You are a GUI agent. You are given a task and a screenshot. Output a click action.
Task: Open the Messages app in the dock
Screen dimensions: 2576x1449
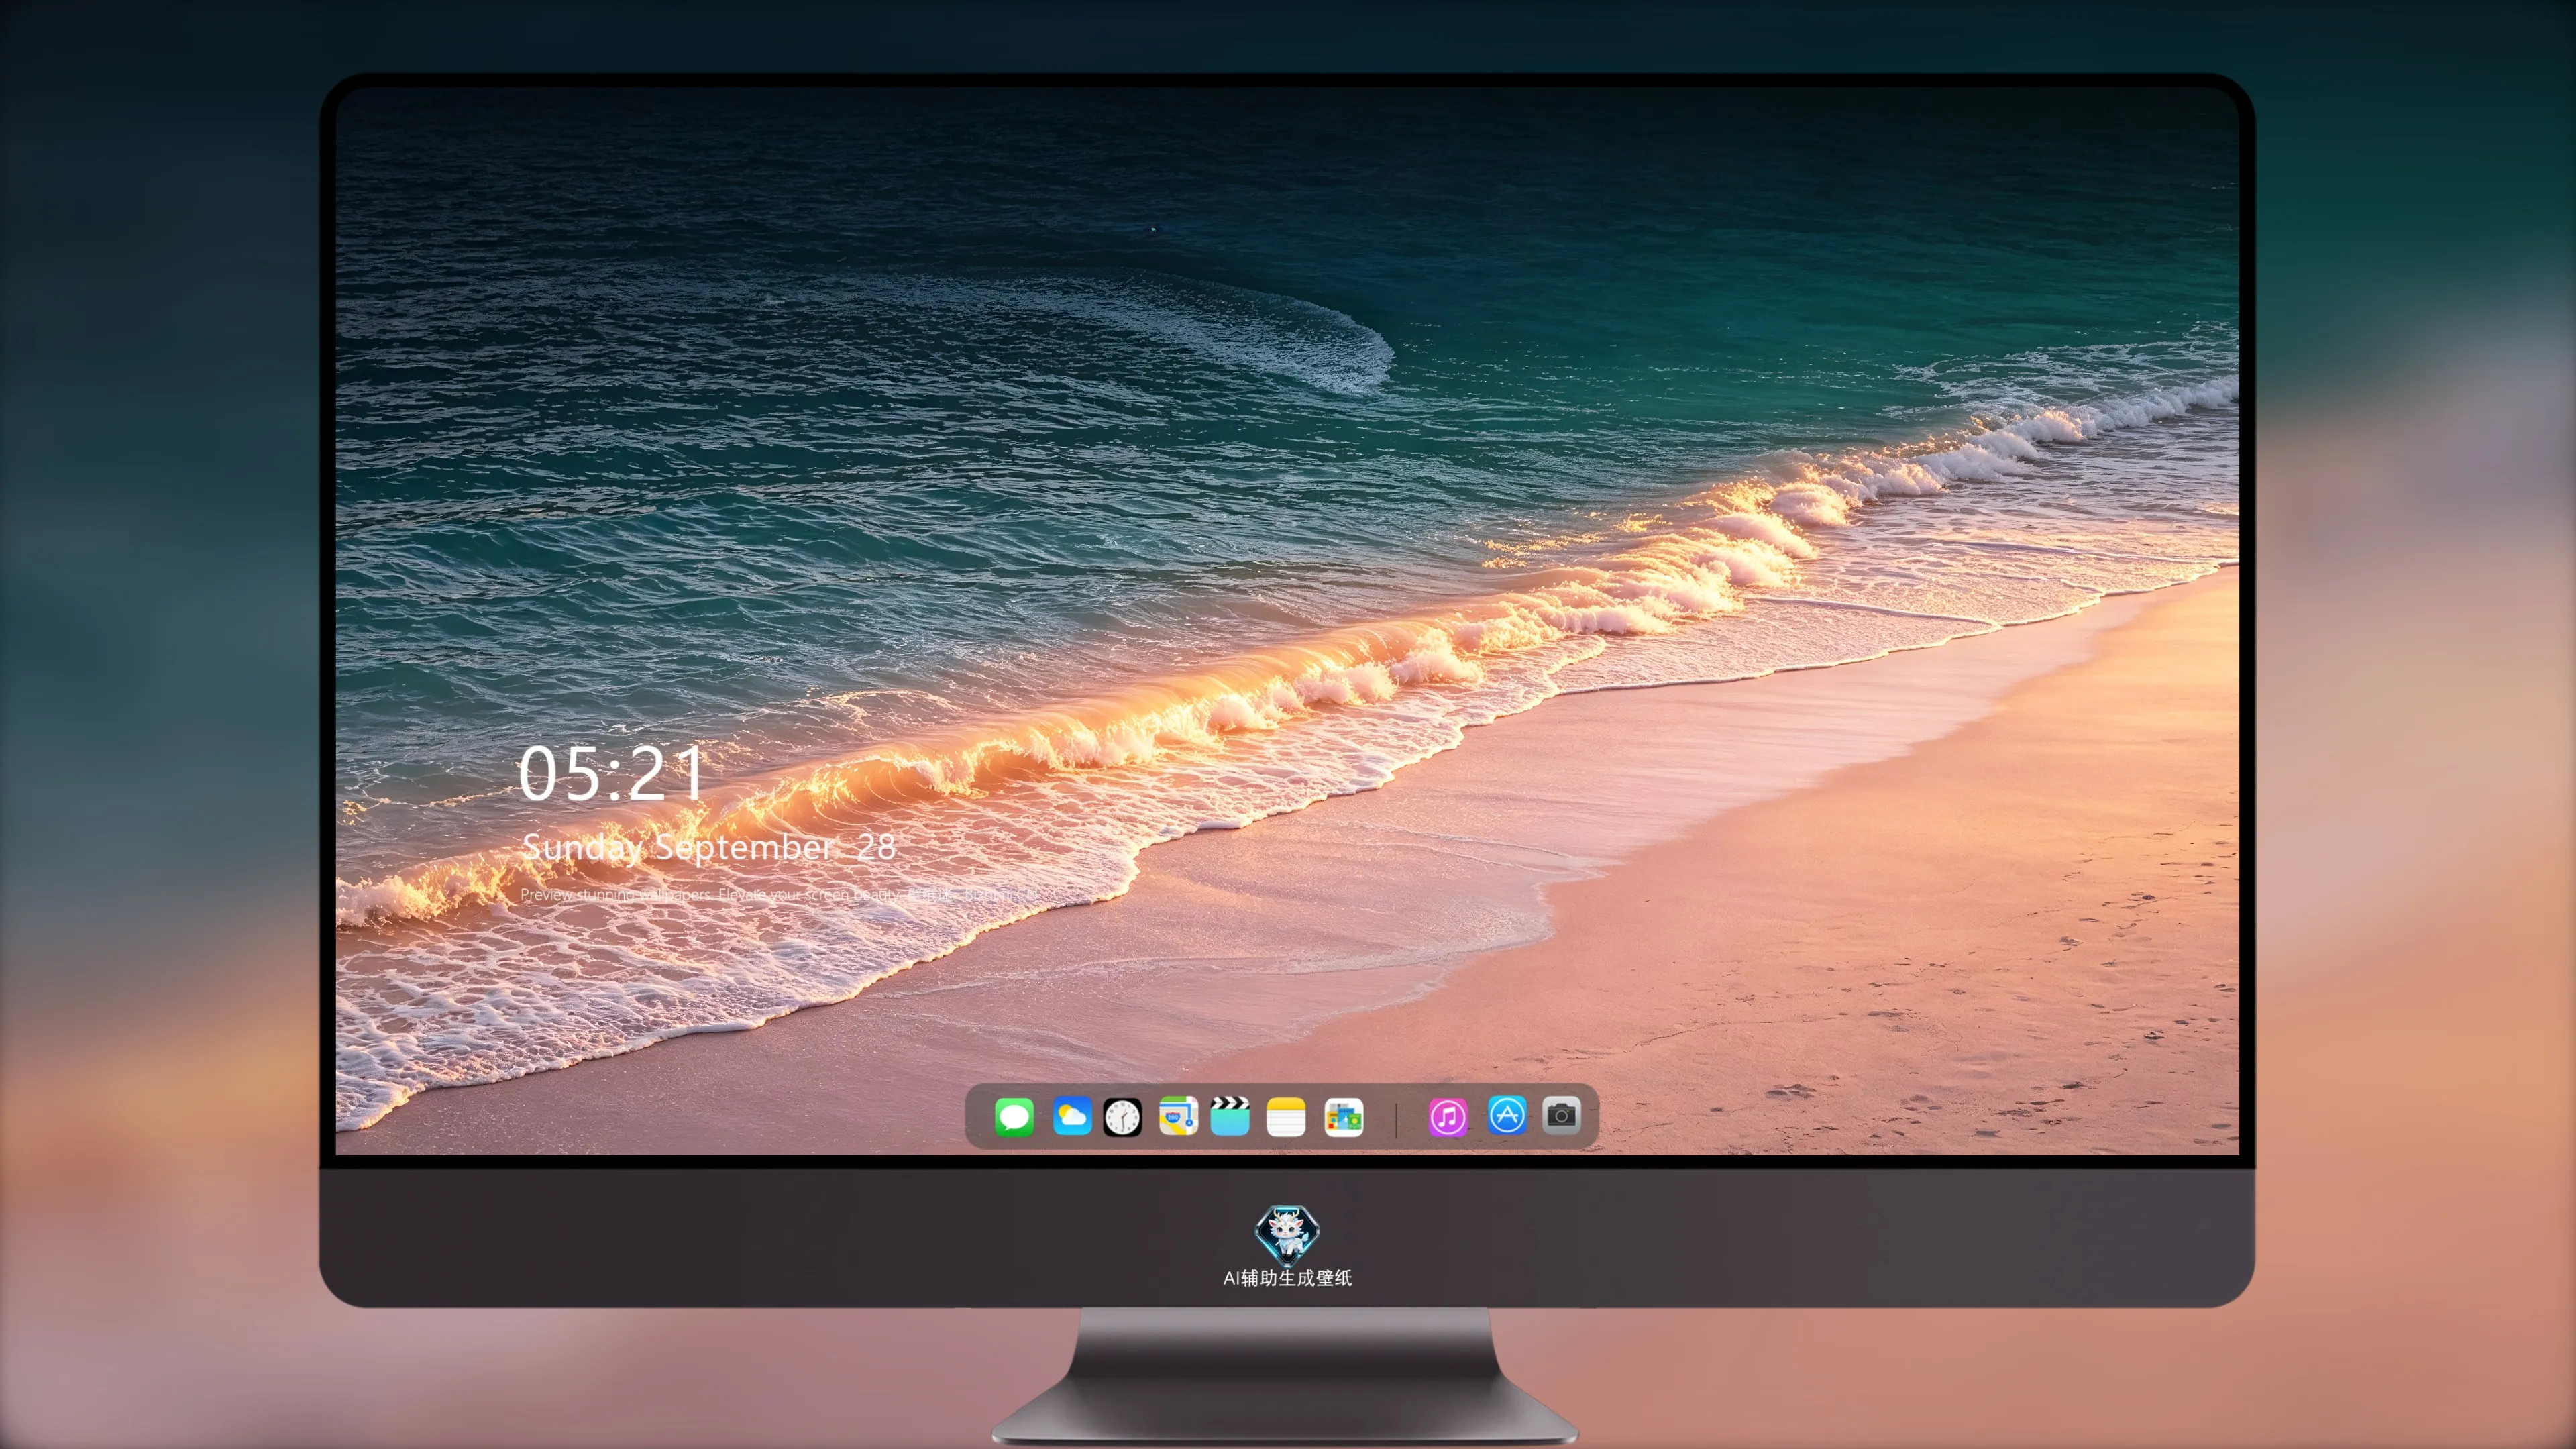[1014, 1116]
